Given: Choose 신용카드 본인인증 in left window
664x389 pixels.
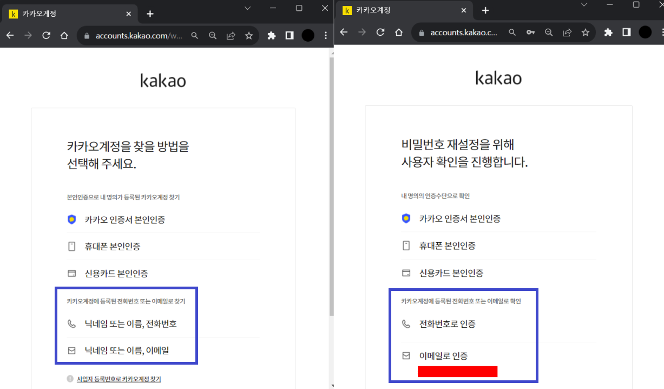Looking at the screenshot, I should coord(163,273).
